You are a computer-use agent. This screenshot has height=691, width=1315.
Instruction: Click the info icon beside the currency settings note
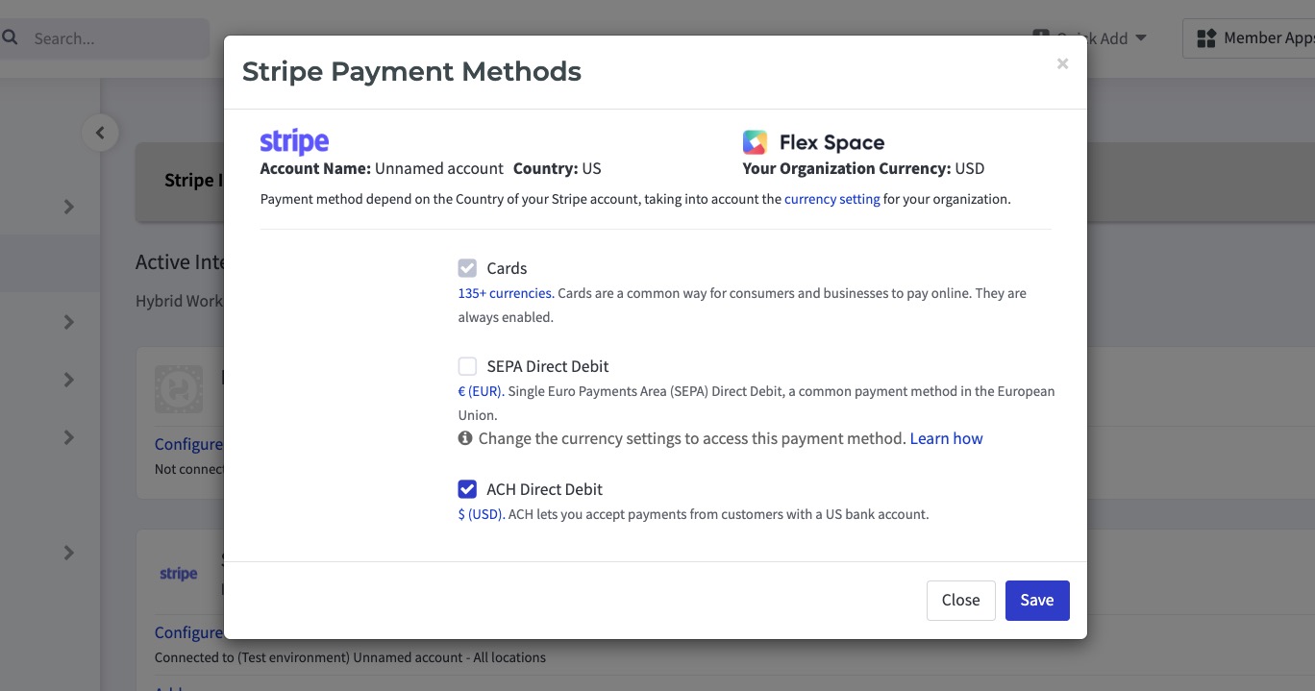[465, 438]
